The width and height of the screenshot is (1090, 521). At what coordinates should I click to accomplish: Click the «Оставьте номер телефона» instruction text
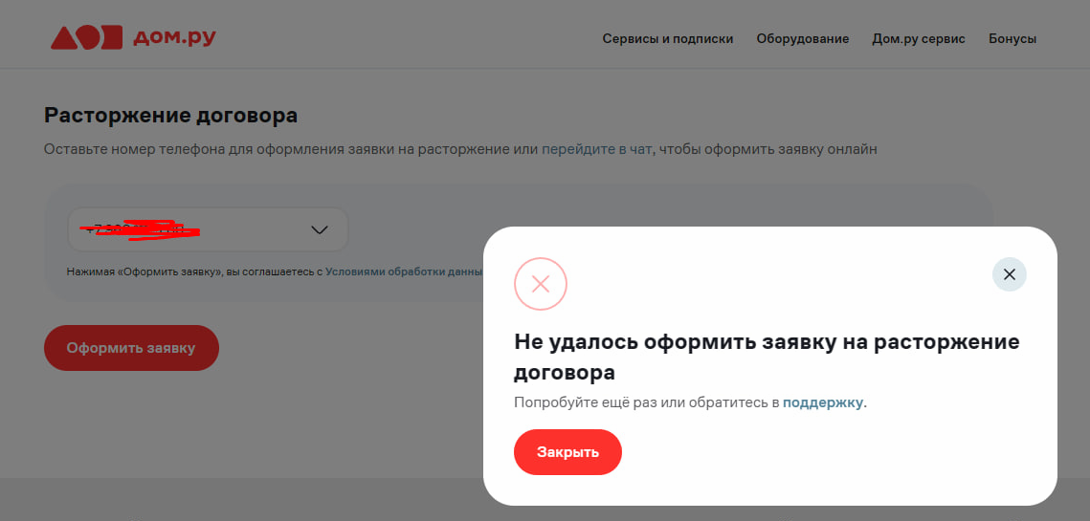pos(287,149)
